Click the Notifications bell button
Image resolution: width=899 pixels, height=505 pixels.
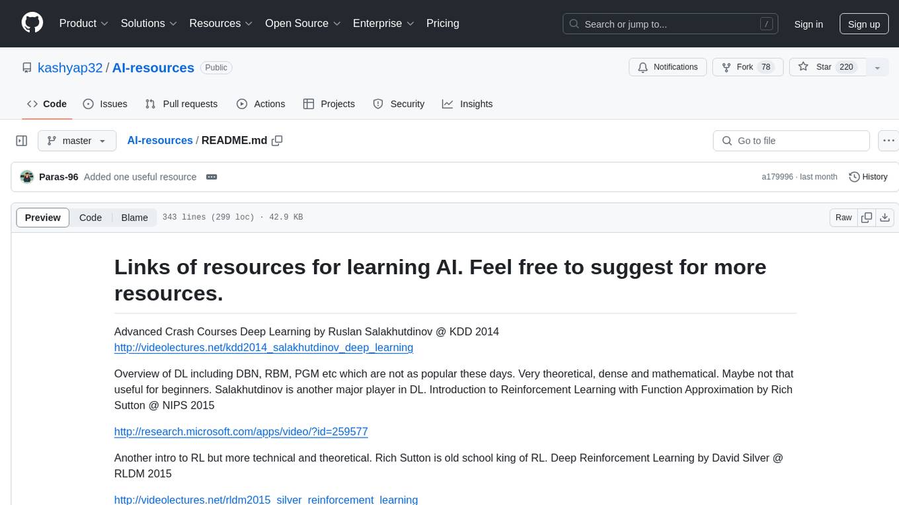[x=668, y=67]
